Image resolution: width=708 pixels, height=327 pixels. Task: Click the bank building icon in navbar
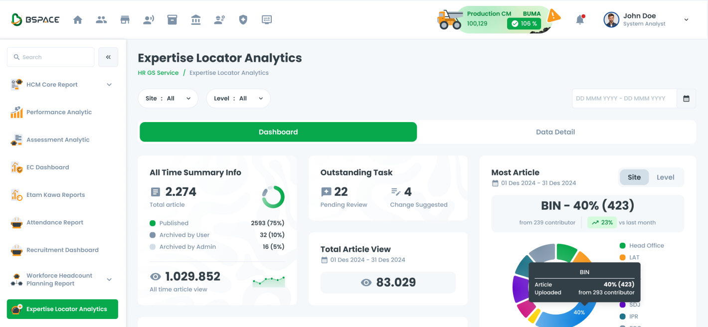tap(196, 20)
